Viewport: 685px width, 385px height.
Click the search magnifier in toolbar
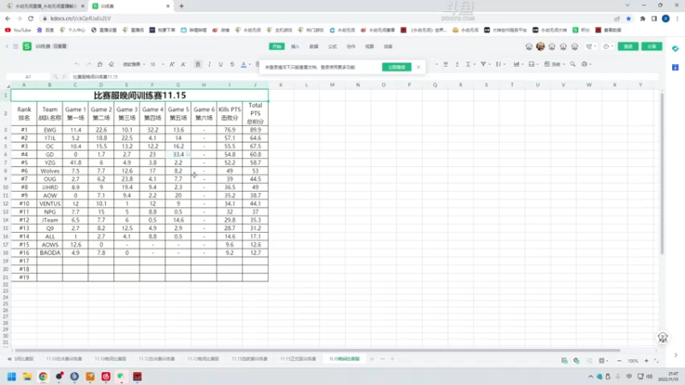point(573,64)
